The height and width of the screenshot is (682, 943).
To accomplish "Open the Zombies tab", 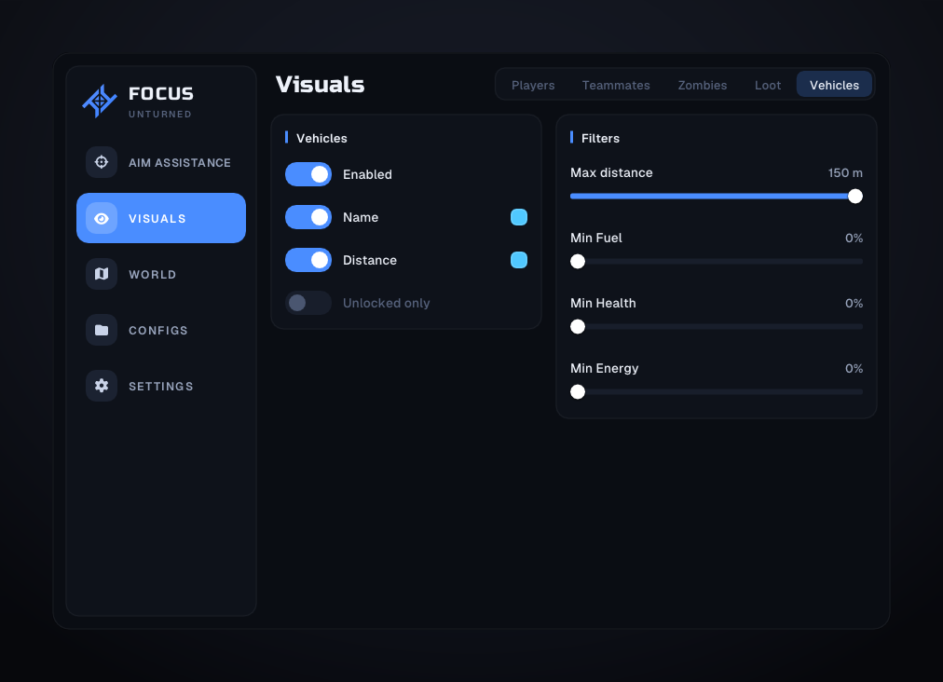I will [703, 85].
